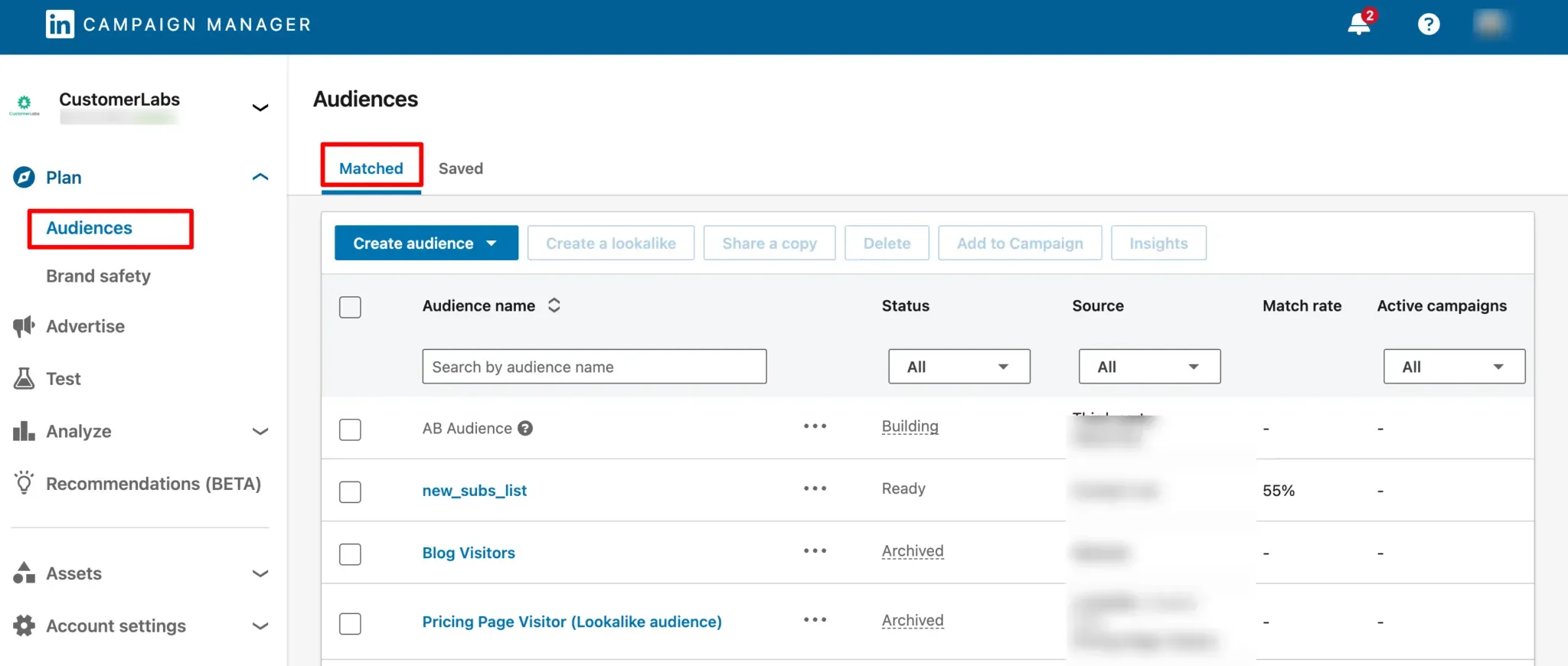The image size is (1568, 666).
Task: Click the Analyze bar chart icon
Action: pyautogui.click(x=24, y=431)
